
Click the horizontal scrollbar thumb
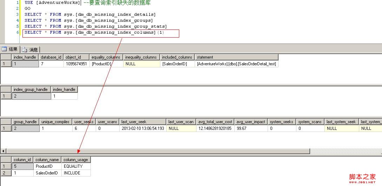pos(158,151)
